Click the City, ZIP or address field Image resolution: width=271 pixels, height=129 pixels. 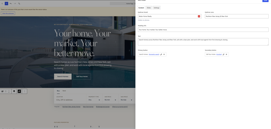coord(70,100)
